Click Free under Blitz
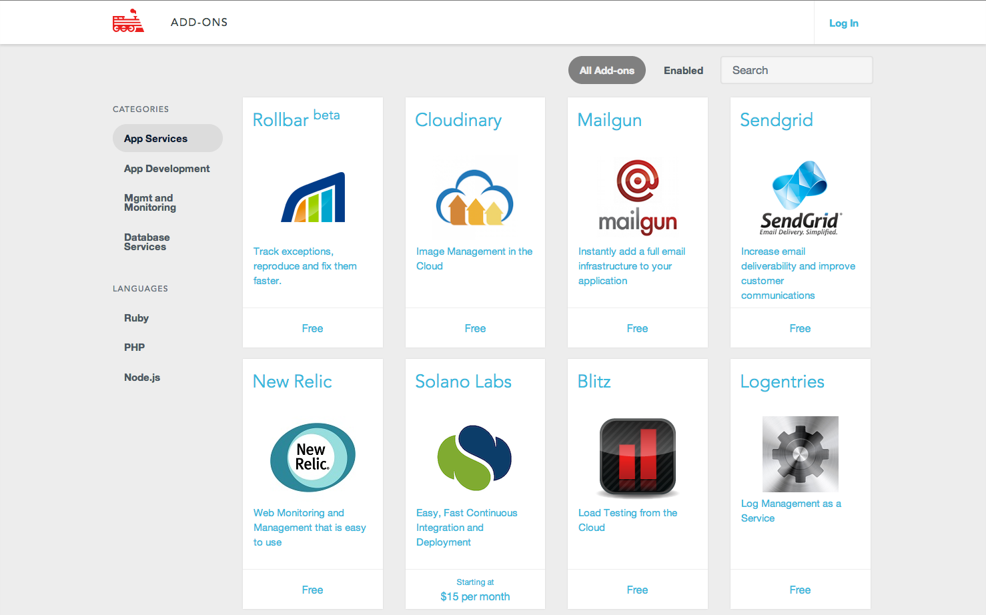Viewport: 986px width, 615px height. pyautogui.click(x=637, y=590)
